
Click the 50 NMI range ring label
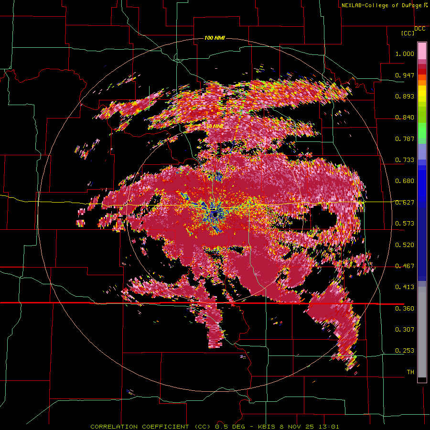click(215, 127)
